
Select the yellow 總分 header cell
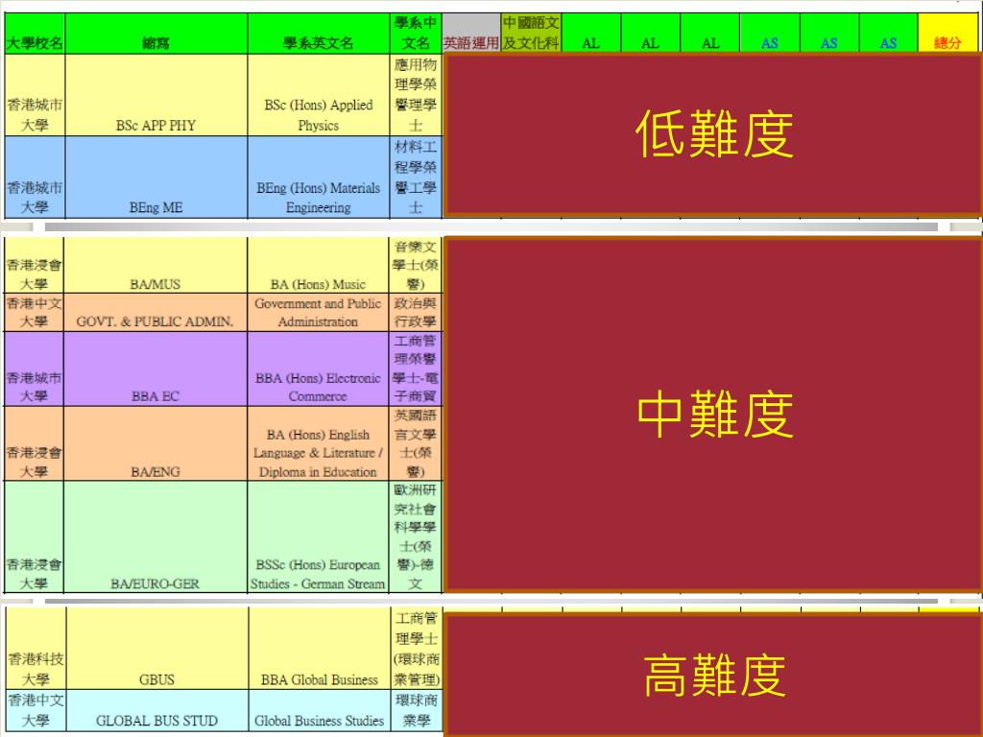tap(947, 34)
